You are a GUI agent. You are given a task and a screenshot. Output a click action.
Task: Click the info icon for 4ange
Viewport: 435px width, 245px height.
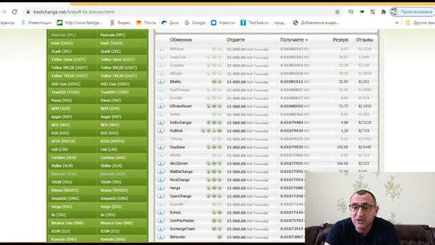click(x=161, y=188)
